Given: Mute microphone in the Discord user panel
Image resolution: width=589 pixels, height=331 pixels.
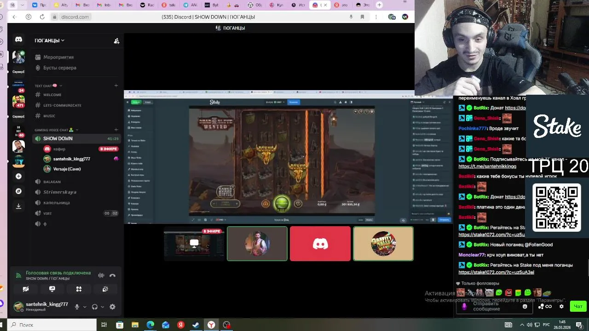Looking at the screenshot, I should pyautogui.click(x=77, y=307).
